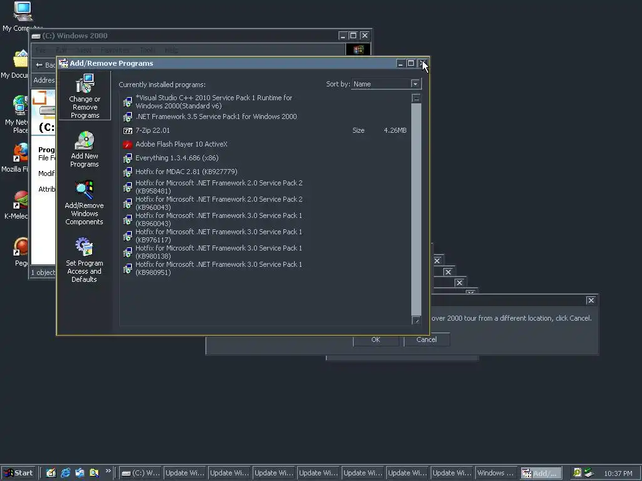The height and width of the screenshot is (481, 642).
Task: Select Adobe Flash Player 10 ActiveX entry
Action: pos(266,145)
